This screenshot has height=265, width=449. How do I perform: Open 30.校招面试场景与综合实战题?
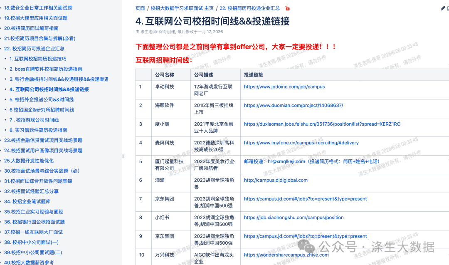[42, 171]
